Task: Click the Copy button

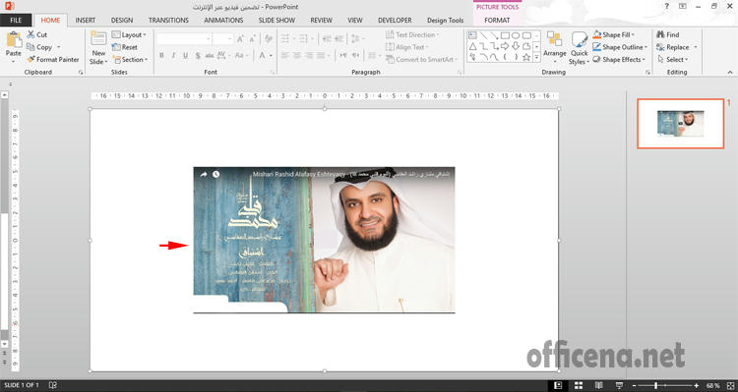Action: 39,47
